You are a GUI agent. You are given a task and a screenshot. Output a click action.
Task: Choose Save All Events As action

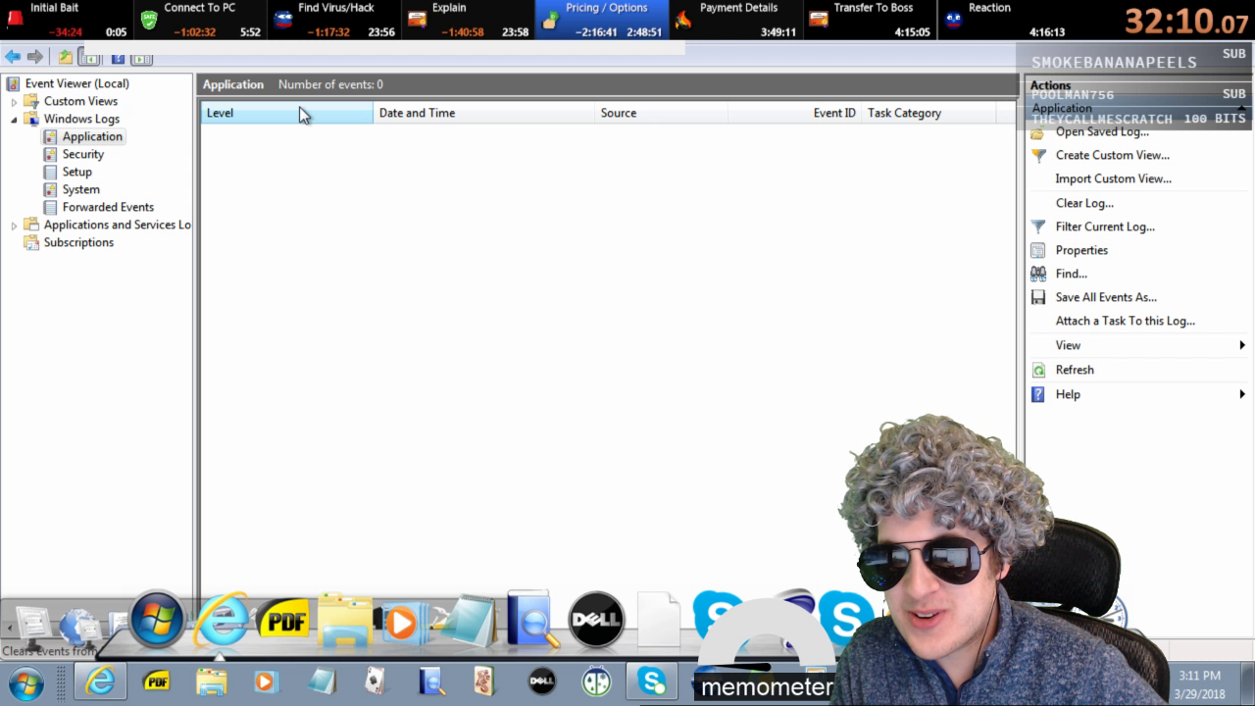tap(1106, 297)
